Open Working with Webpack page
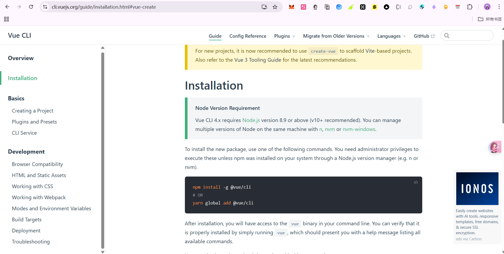Viewport: 504px width, 254px height. (39, 197)
